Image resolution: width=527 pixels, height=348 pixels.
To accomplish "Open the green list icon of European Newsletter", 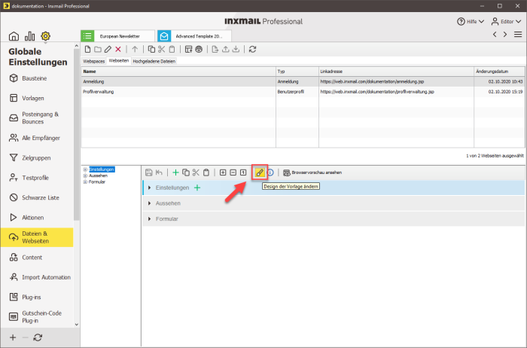I will tap(87, 36).
